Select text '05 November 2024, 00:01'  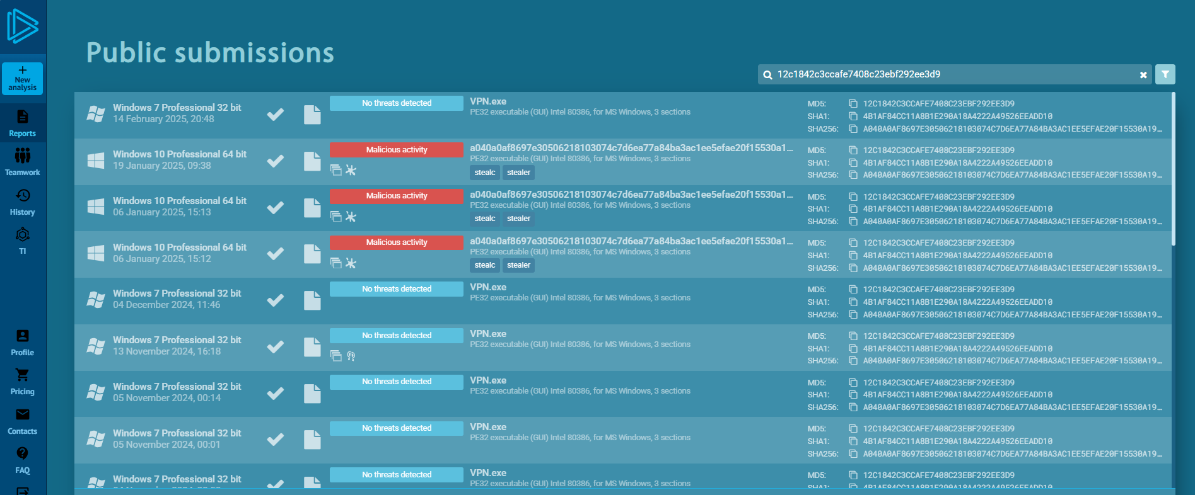coord(166,445)
